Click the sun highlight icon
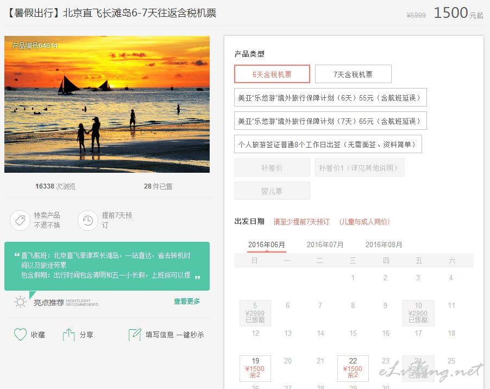Viewport: 490px width, 389px height. click(20, 302)
